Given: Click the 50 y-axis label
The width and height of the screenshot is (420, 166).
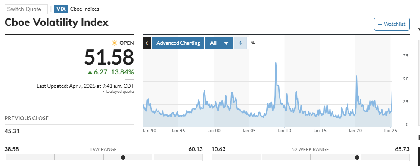Looking at the screenshot, I should [x=405, y=79].
